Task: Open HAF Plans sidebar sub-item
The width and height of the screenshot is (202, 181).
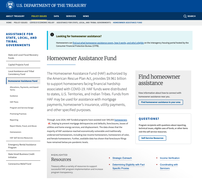Action: pyautogui.click(x=14, y=102)
